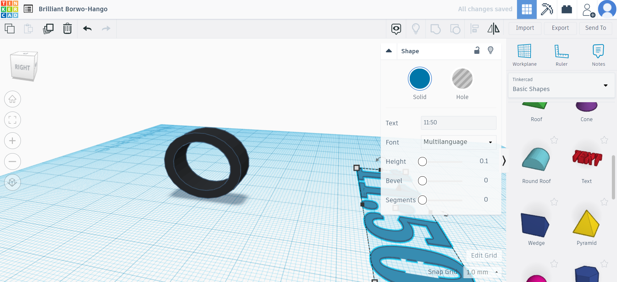Click the Tinkercad logo
Image resolution: width=617 pixels, height=282 pixels.
10,9
